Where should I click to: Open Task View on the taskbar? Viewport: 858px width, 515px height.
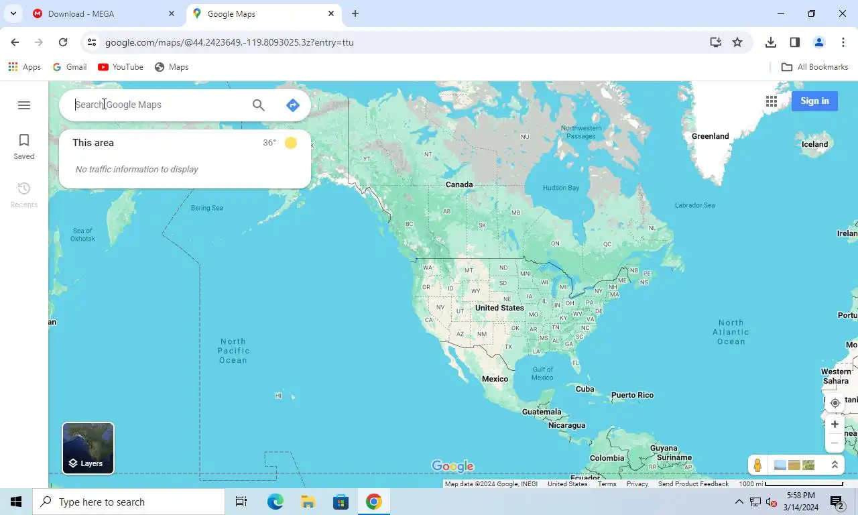click(241, 502)
